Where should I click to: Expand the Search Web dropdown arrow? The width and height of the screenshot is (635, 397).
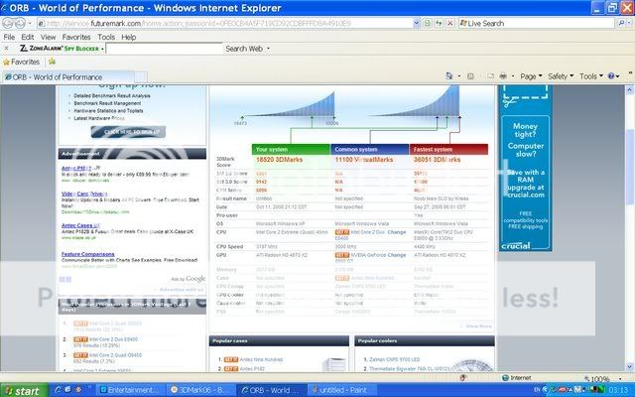point(268,49)
